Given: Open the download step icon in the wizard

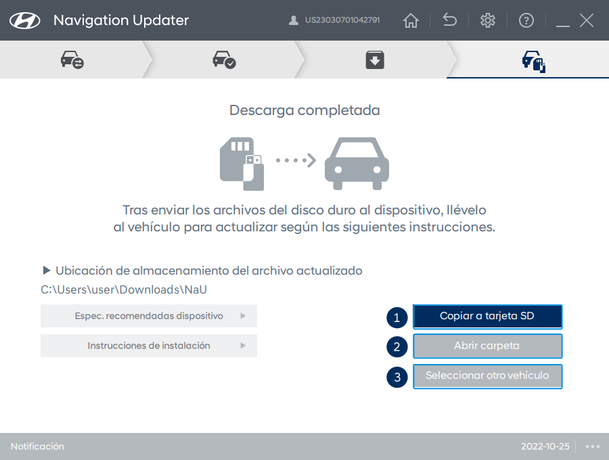Looking at the screenshot, I should 374,59.
